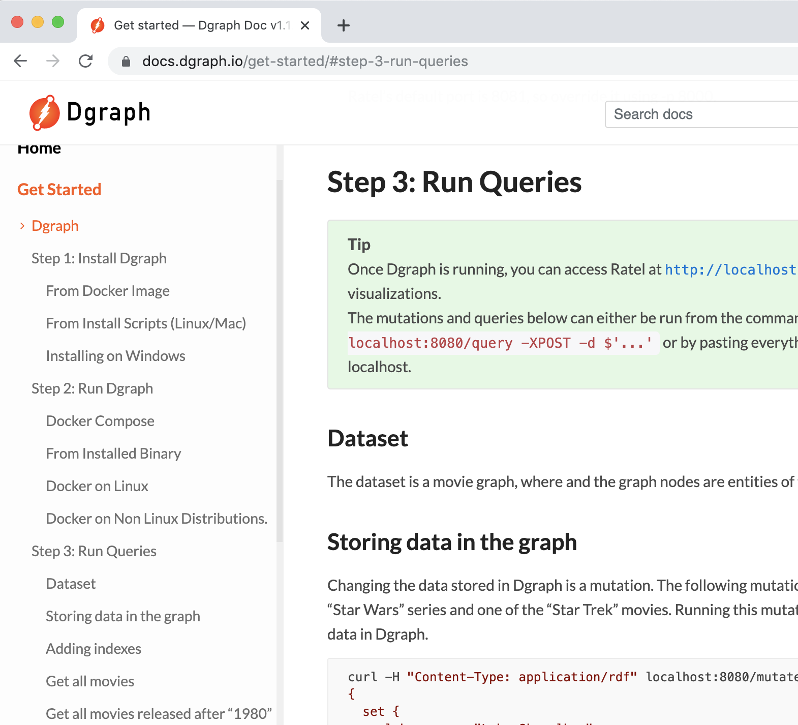Go to Step 3: Run Queries in sidebar
This screenshot has height=725, width=798.
coord(94,551)
